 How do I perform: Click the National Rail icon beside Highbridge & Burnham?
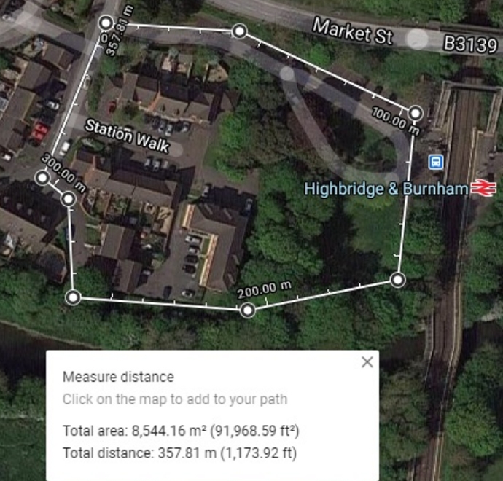[x=483, y=188]
